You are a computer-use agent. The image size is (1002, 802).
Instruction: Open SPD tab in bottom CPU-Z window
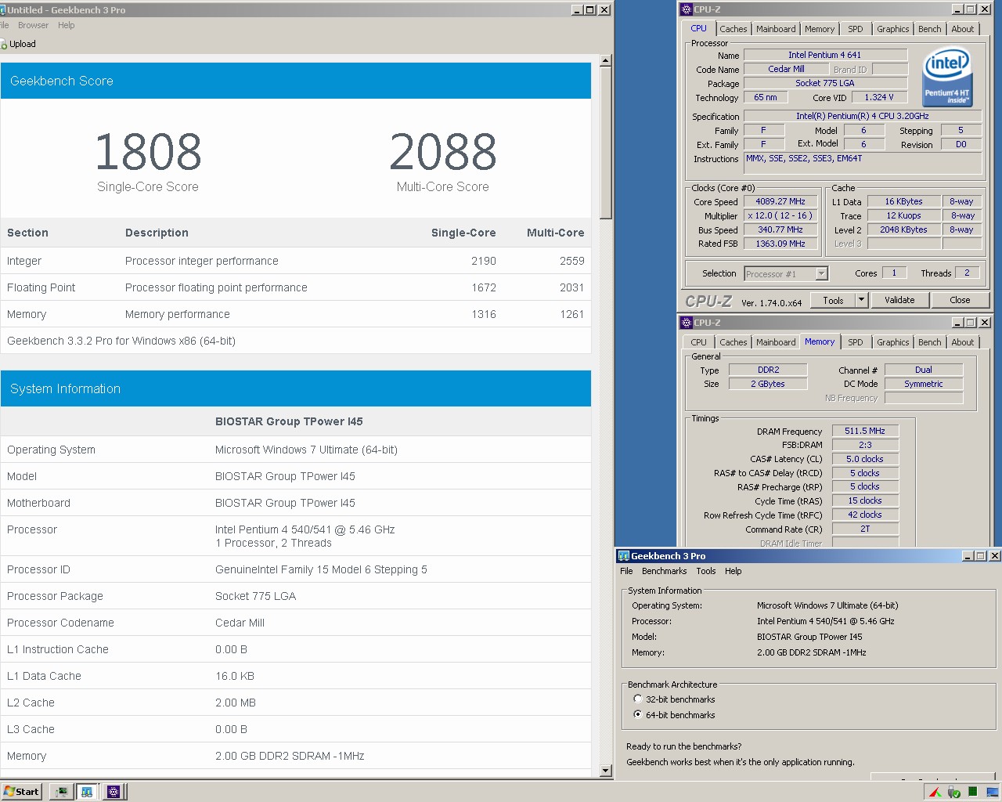coord(856,342)
